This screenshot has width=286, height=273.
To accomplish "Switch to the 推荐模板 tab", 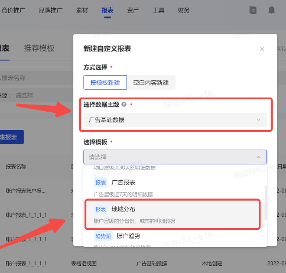I will tap(39, 48).
